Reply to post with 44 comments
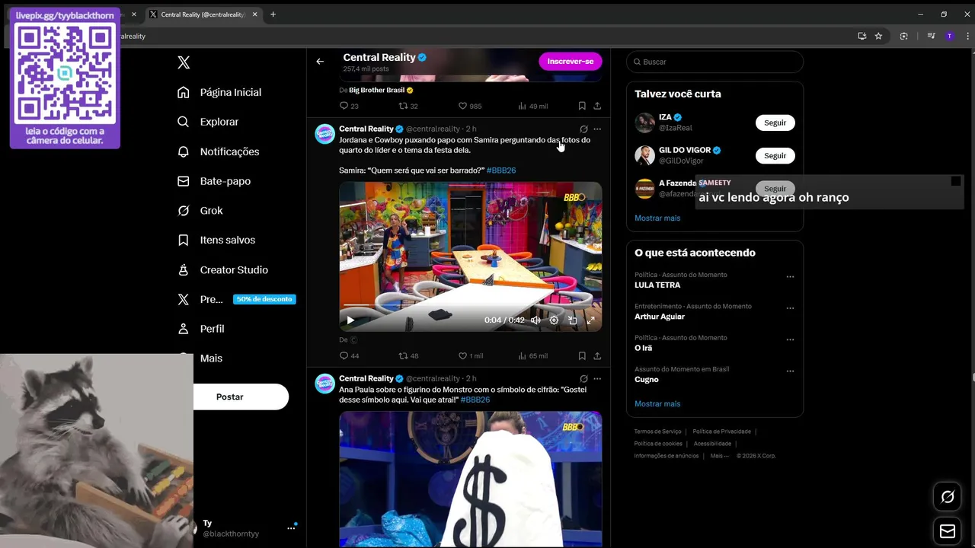 (349, 355)
